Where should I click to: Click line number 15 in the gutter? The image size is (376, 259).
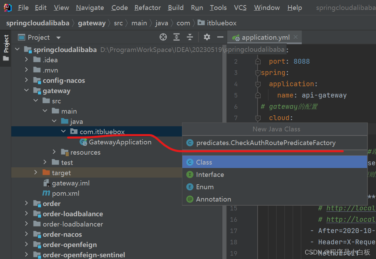click(234, 208)
